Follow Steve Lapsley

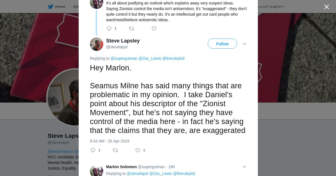pos(222,44)
